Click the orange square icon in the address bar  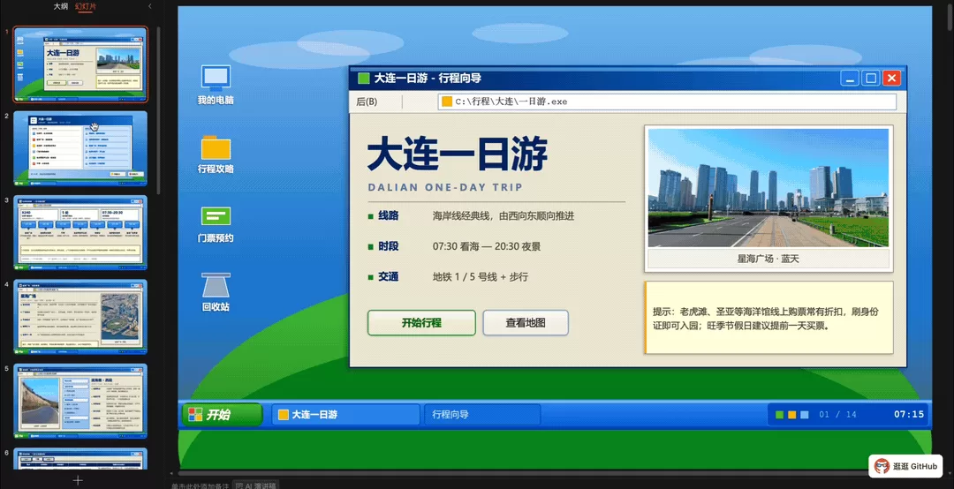(x=447, y=102)
